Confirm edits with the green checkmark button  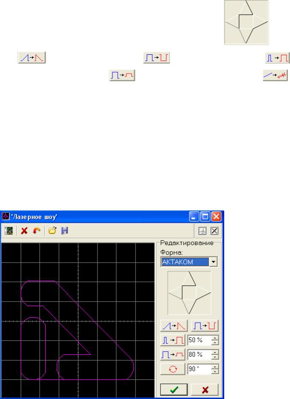point(174,389)
